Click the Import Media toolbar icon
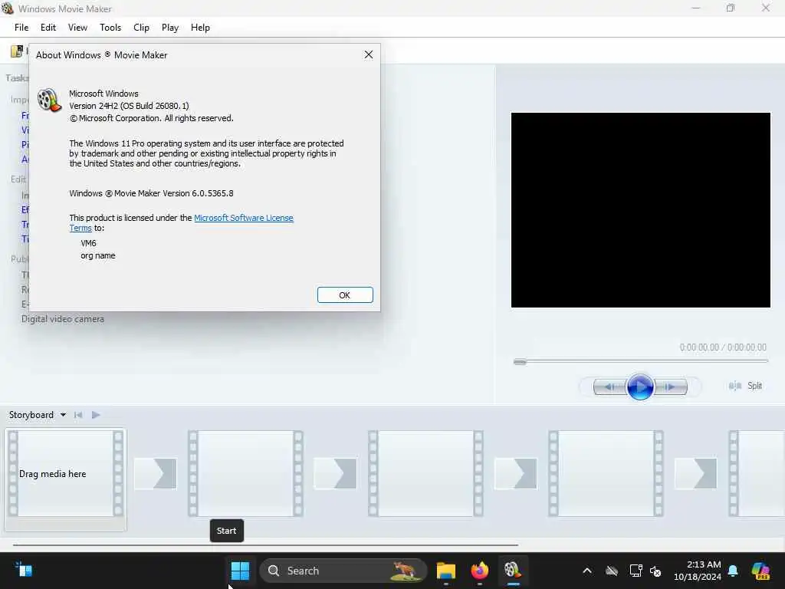785x589 pixels. 17,51
